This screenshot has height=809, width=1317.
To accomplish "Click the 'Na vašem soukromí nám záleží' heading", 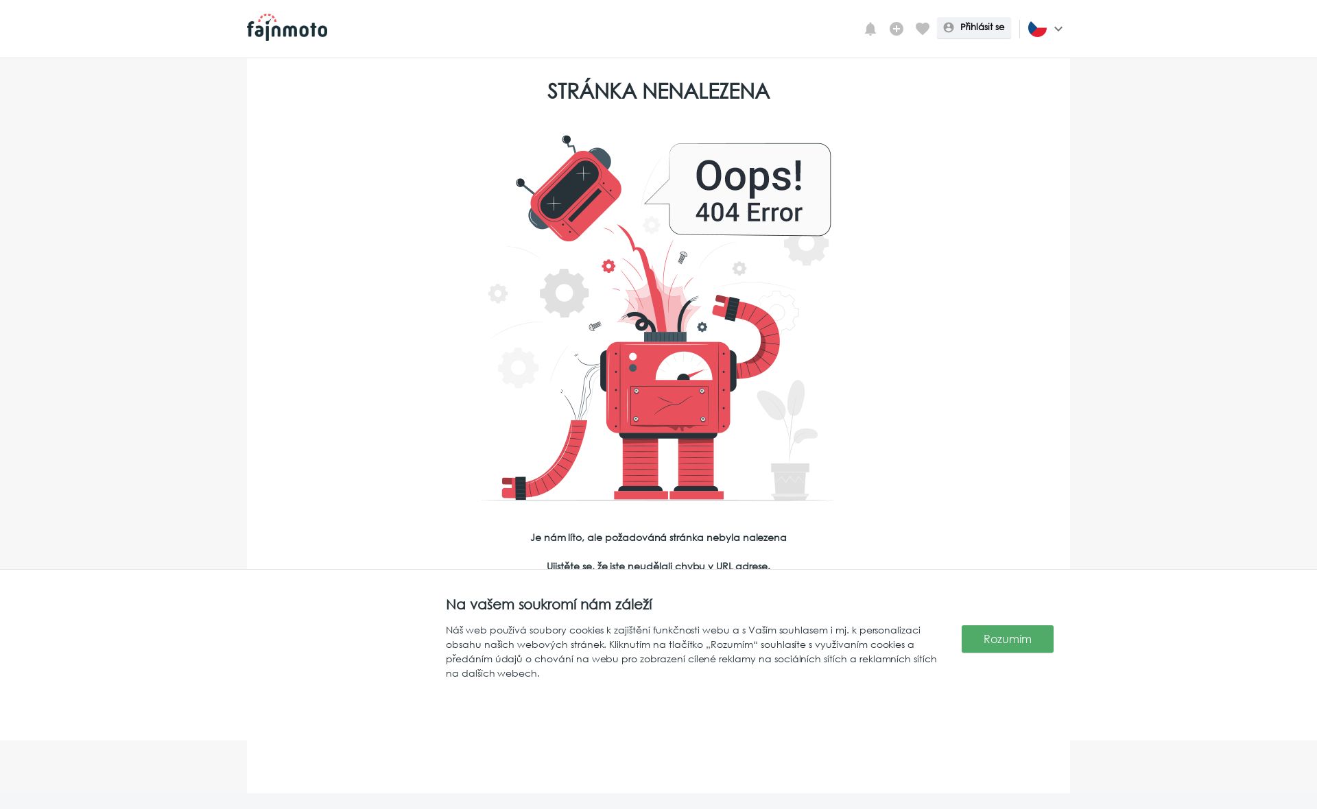I will pos(549,604).
